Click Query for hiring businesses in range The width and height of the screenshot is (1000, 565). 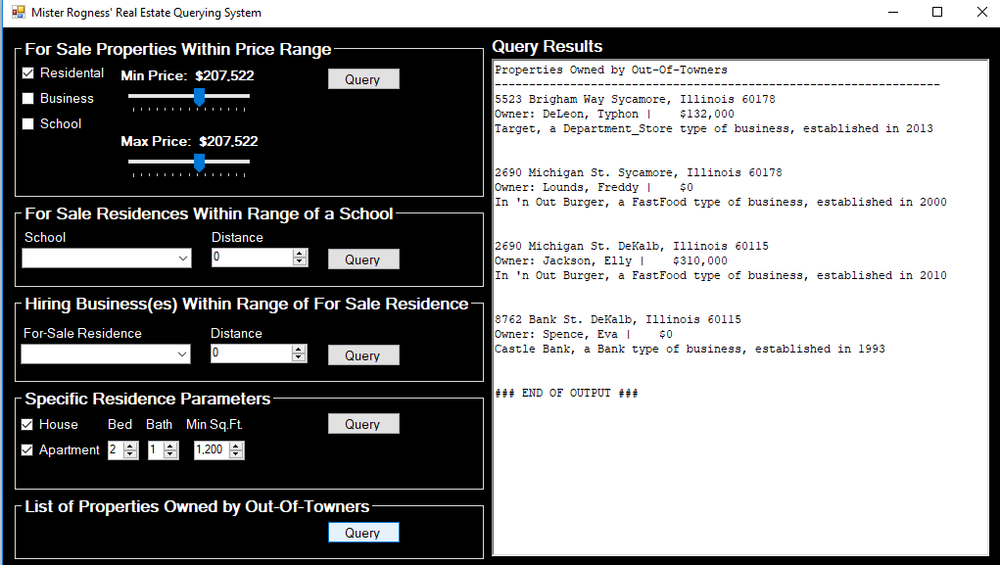362,355
